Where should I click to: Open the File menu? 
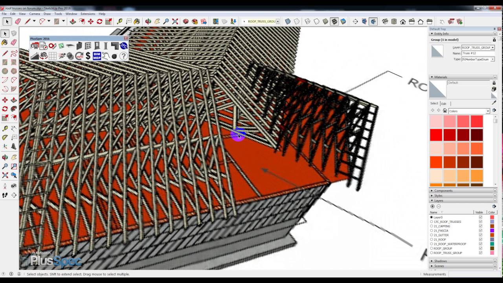(x=4, y=14)
